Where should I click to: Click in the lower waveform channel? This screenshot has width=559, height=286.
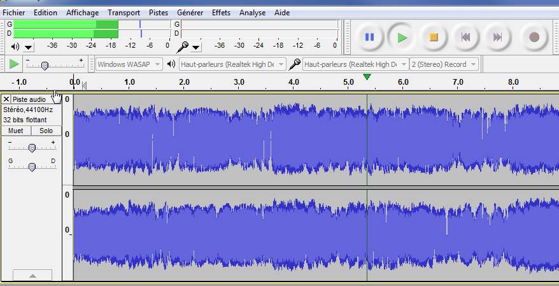tap(316, 235)
